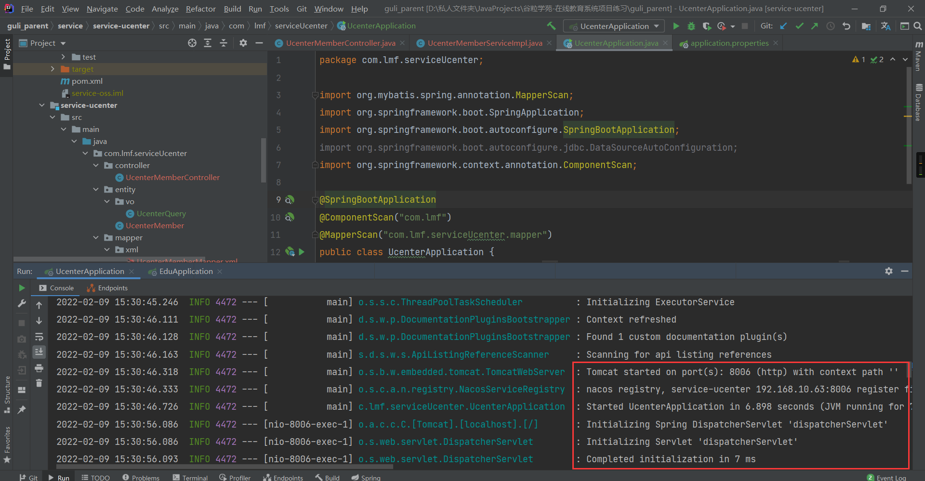This screenshot has height=481, width=925.
Task: Open Project panel settings gear
Action: click(243, 43)
